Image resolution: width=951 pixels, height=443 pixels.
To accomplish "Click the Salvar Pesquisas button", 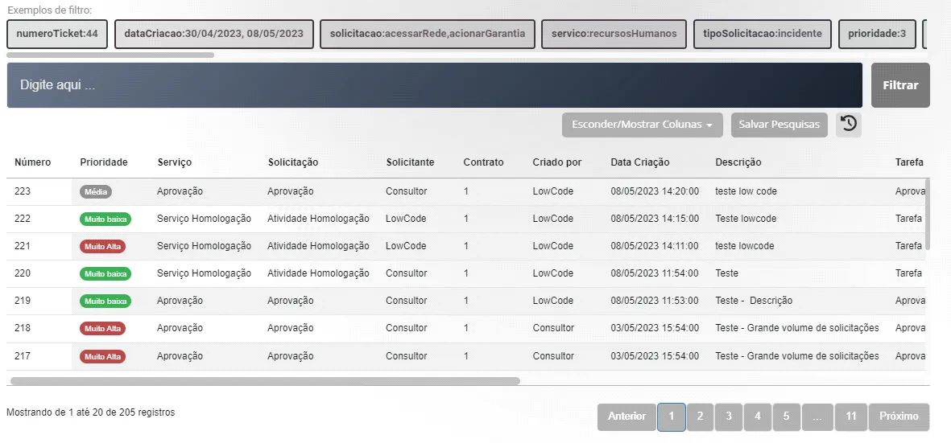I will [779, 125].
